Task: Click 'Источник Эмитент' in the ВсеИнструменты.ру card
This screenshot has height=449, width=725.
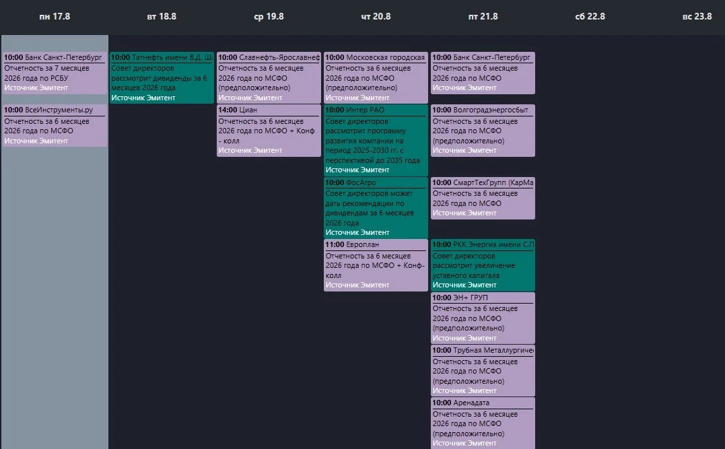Action: (36, 141)
